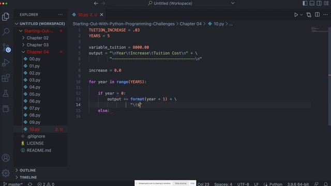This screenshot has width=331, height=186.
Task: Click the Chapter 04 breadcrumb segment
Action: 191,24
